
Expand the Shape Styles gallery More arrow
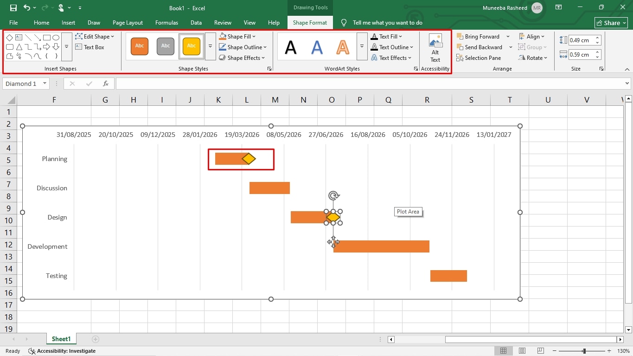(210, 46)
